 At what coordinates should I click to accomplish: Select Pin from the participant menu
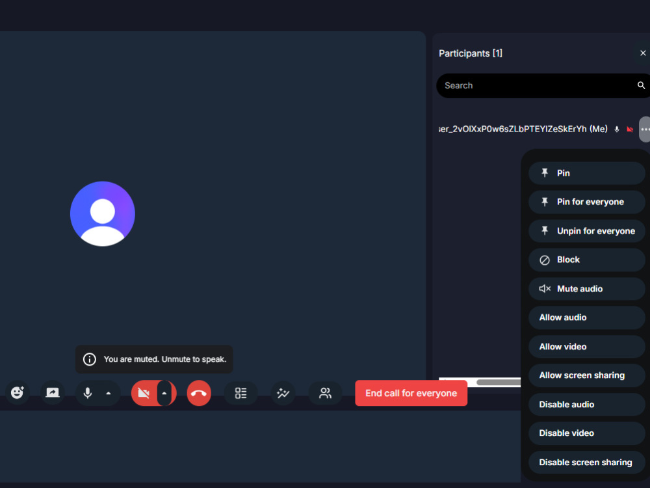(586, 173)
